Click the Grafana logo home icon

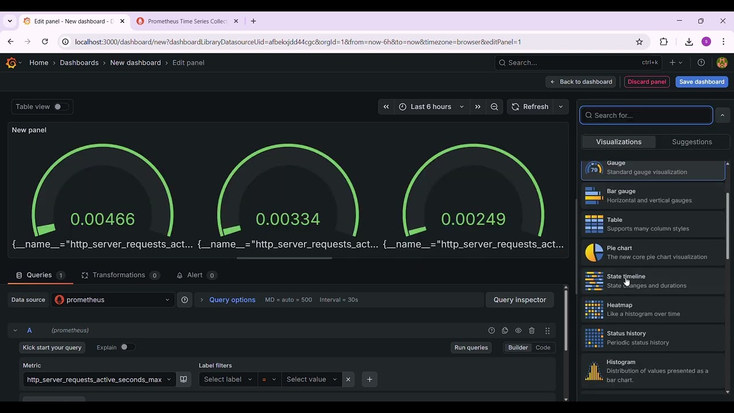click(x=11, y=63)
